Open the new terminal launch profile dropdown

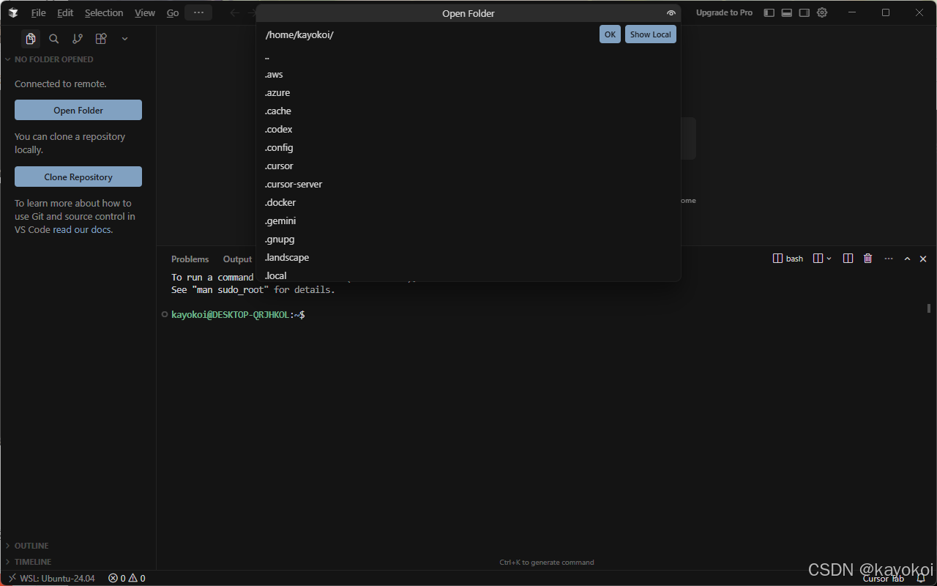point(829,259)
